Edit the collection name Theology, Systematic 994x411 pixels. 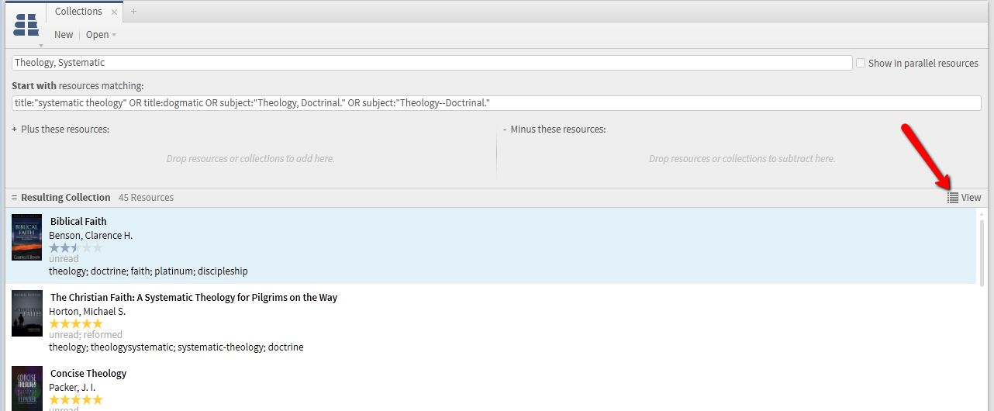pyautogui.click(x=432, y=63)
